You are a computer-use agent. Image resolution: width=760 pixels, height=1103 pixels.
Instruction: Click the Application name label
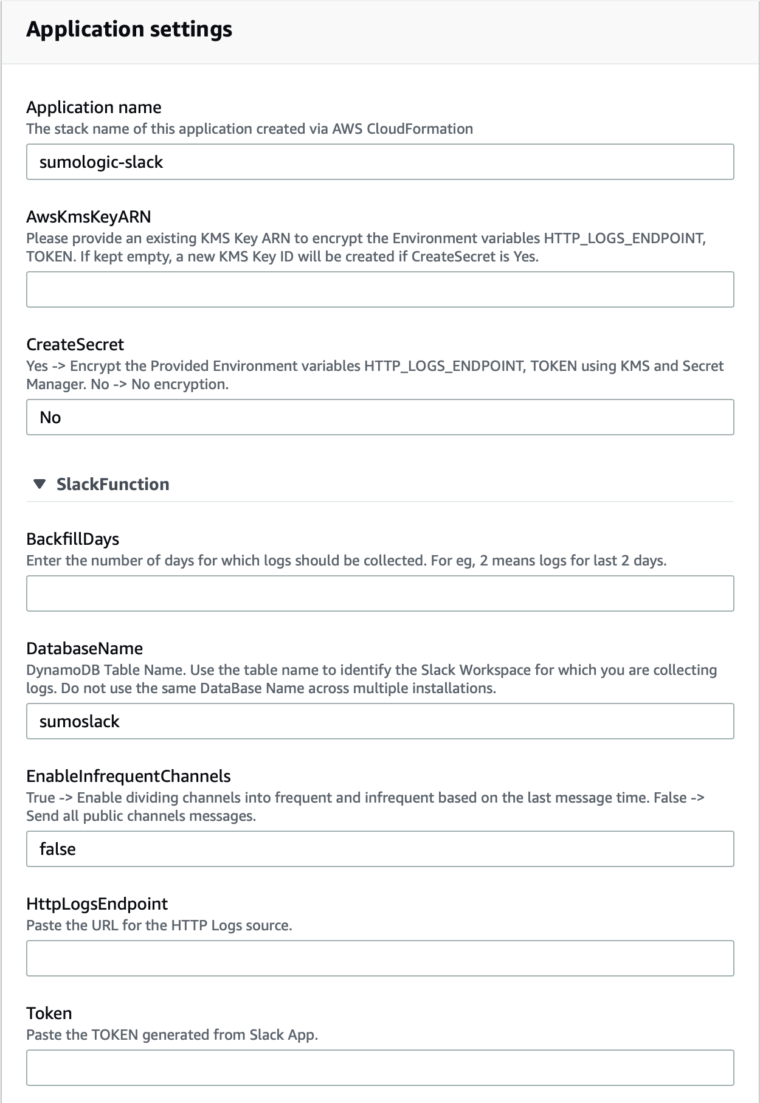click(94, 108)
